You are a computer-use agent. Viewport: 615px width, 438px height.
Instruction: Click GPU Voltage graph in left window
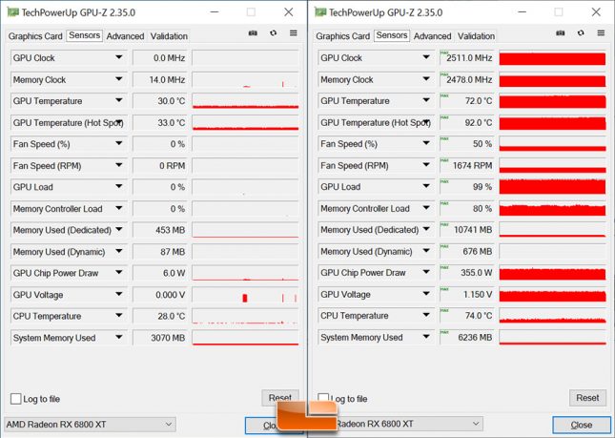pos(246,295)
